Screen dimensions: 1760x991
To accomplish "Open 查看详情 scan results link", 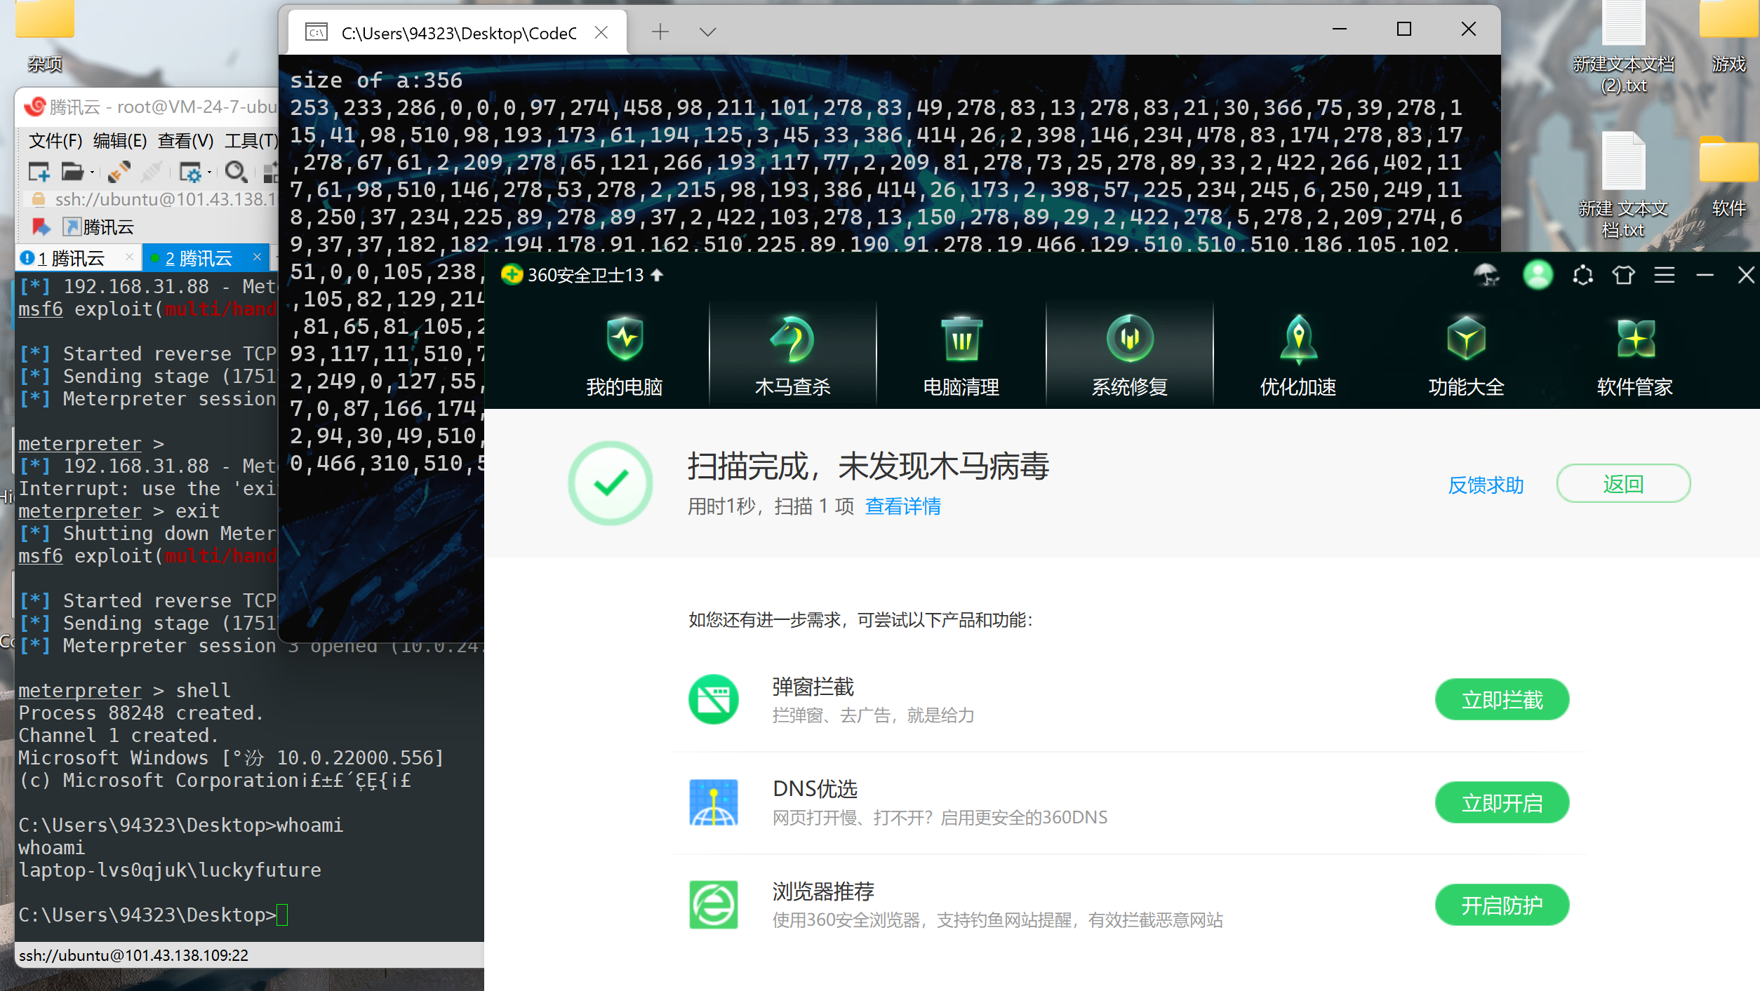I will point(903,506).
